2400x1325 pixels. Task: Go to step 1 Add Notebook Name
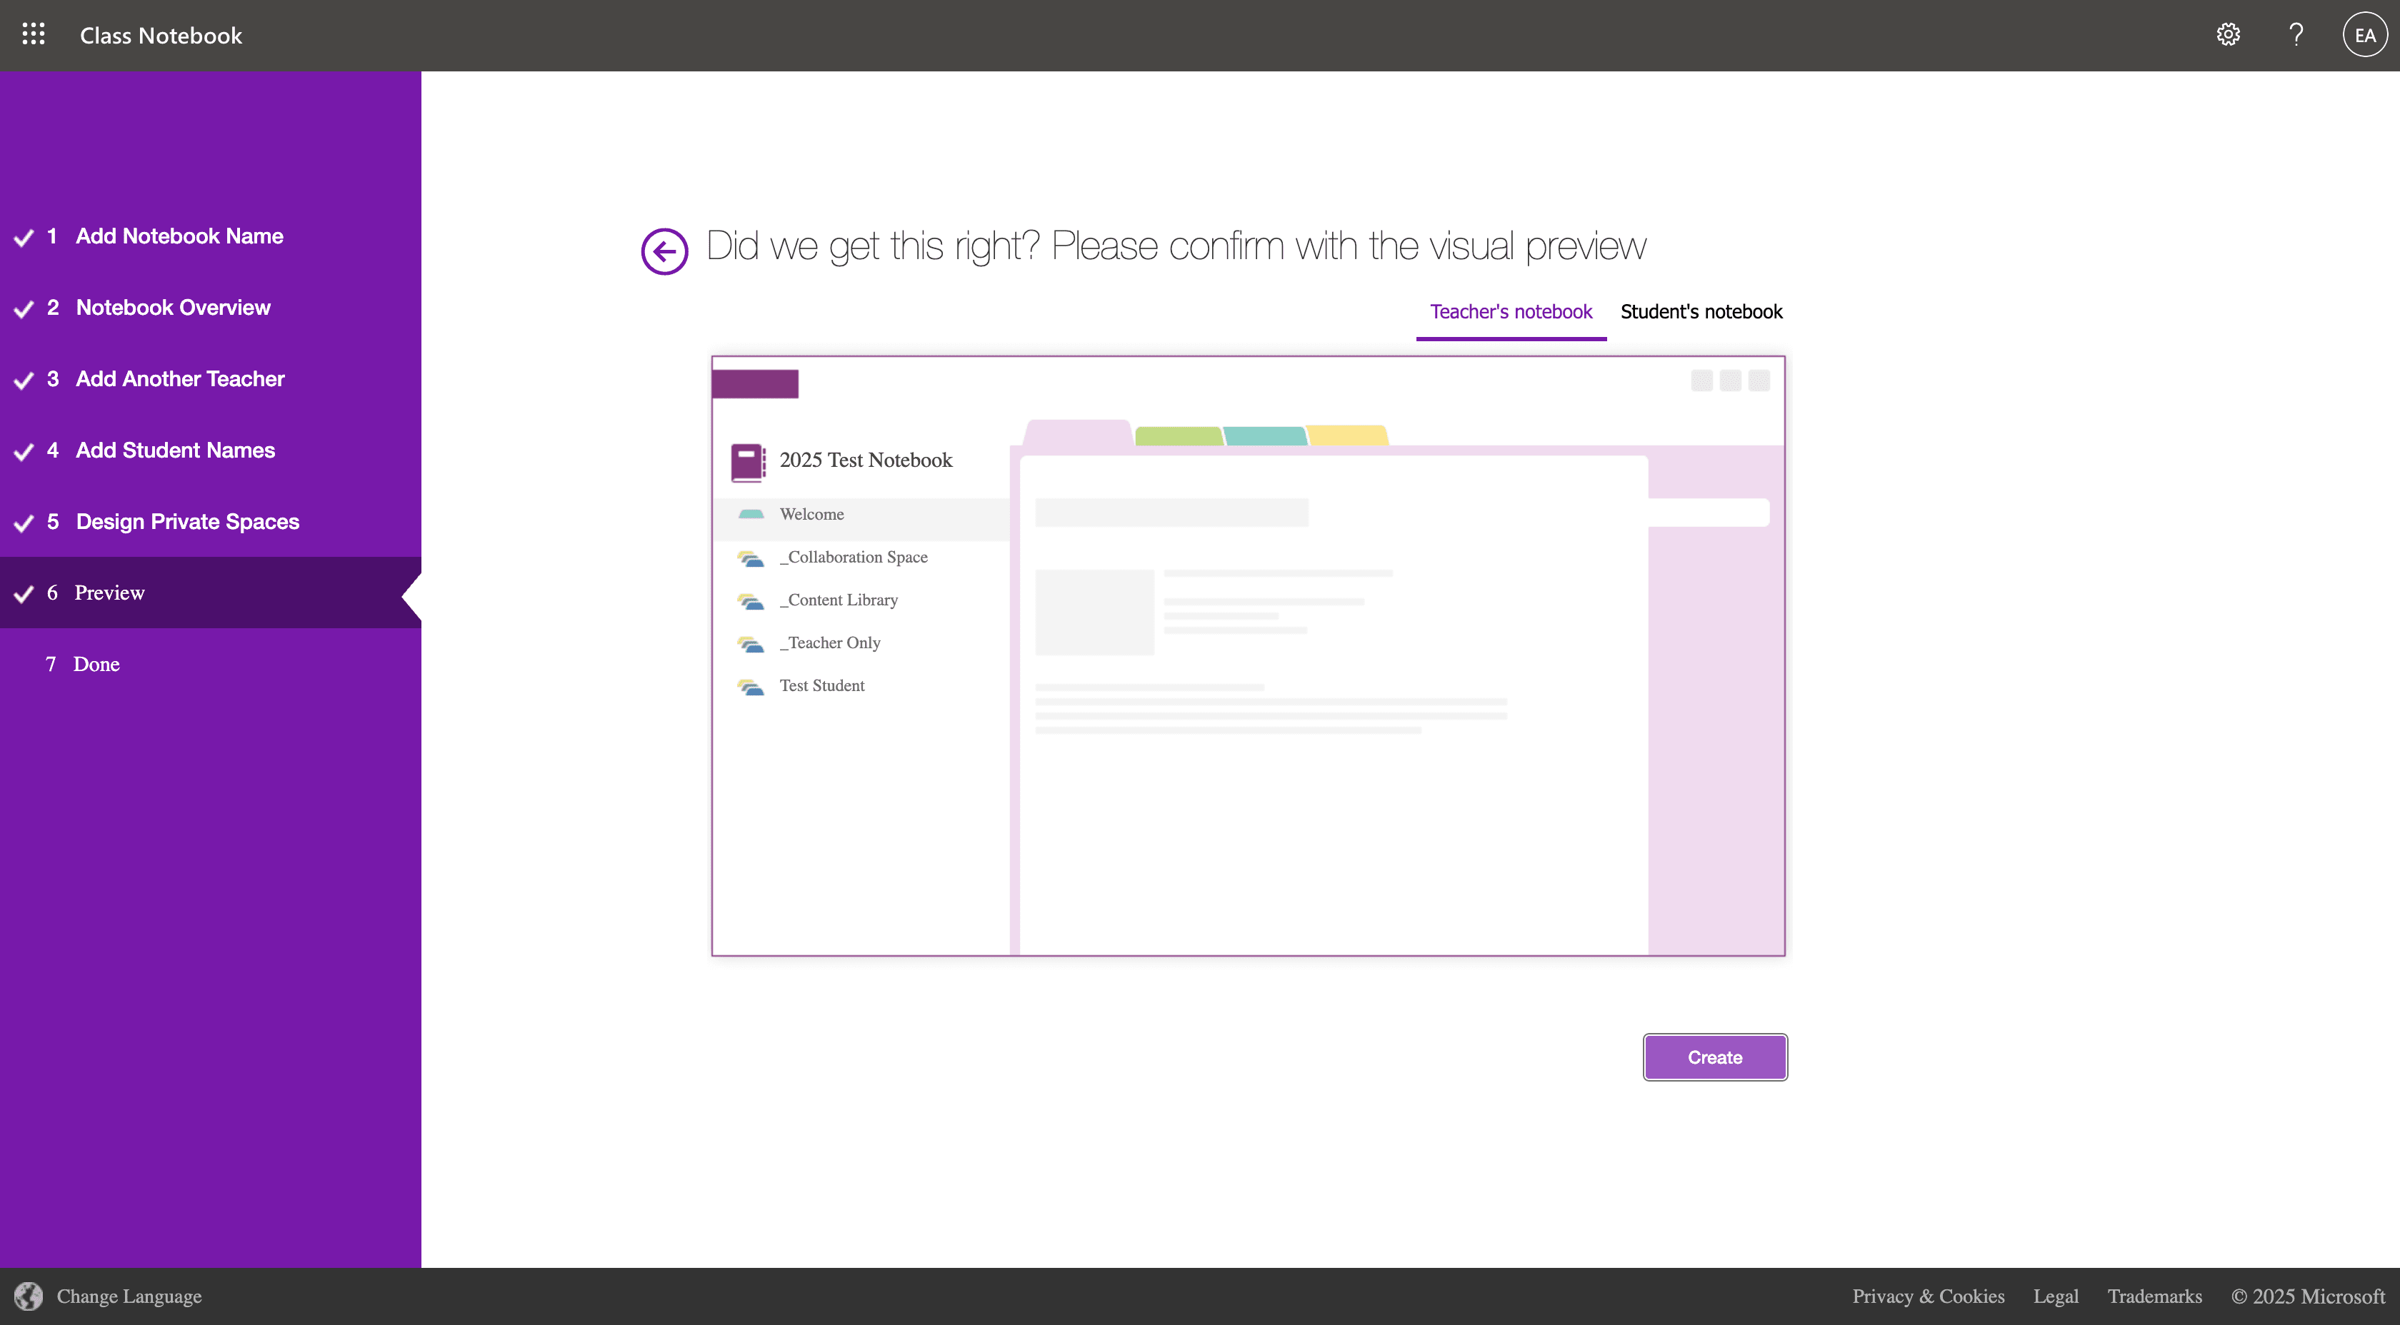click(211, 236)
